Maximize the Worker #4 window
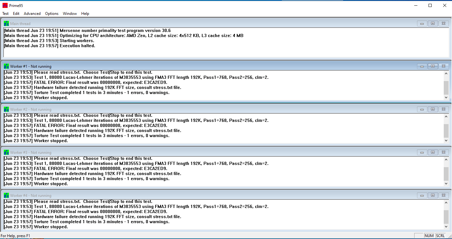452x239 pixels. 433,195
